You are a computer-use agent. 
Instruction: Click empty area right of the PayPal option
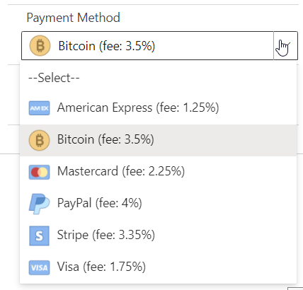pyautogui.click(x=219, y=204)
